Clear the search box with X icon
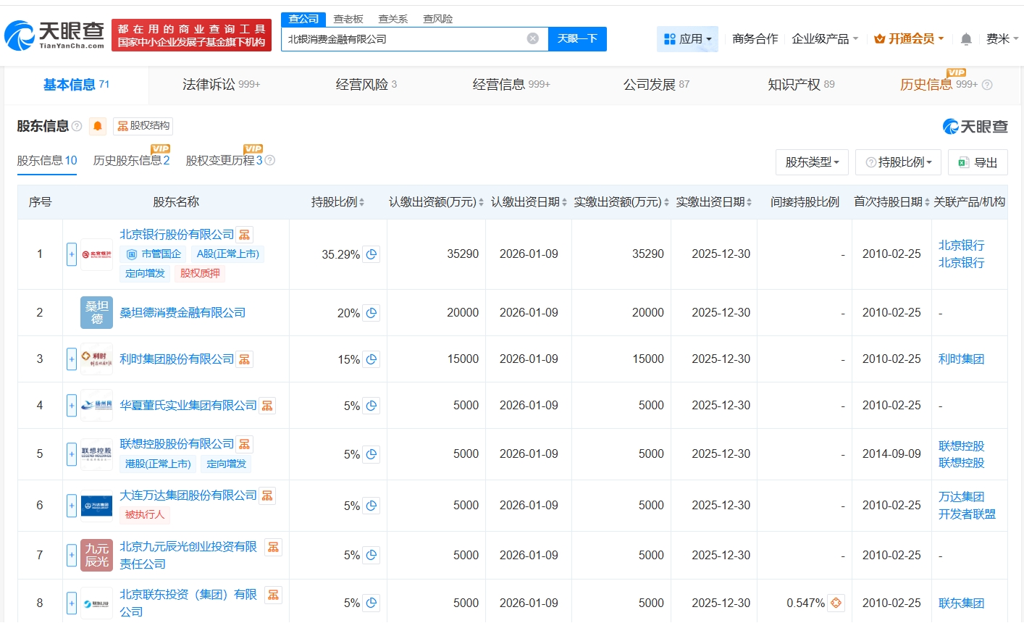Screen dimensions: 1024x623 coord(532,39)
